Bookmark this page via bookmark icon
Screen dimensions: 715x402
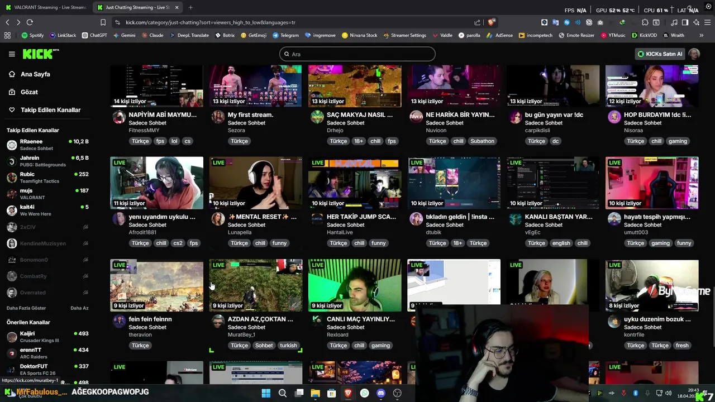[103, 22]
